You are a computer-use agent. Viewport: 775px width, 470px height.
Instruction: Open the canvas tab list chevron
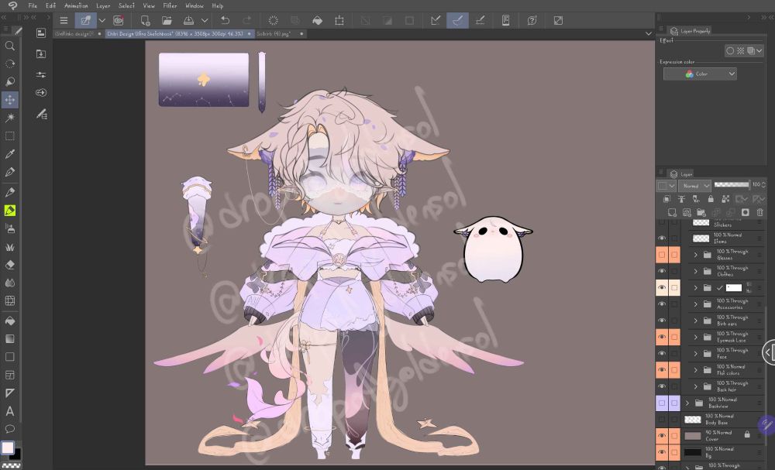click(649, 33)
